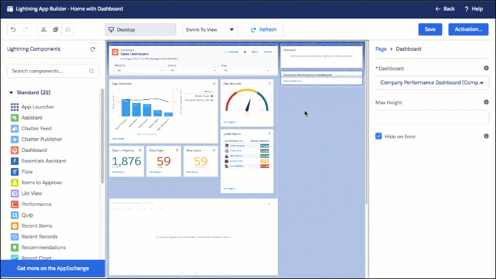This screenshot has width=496, height=279.
Task: Open info tooltip for Dashboard field
Action: pos(486,68)
